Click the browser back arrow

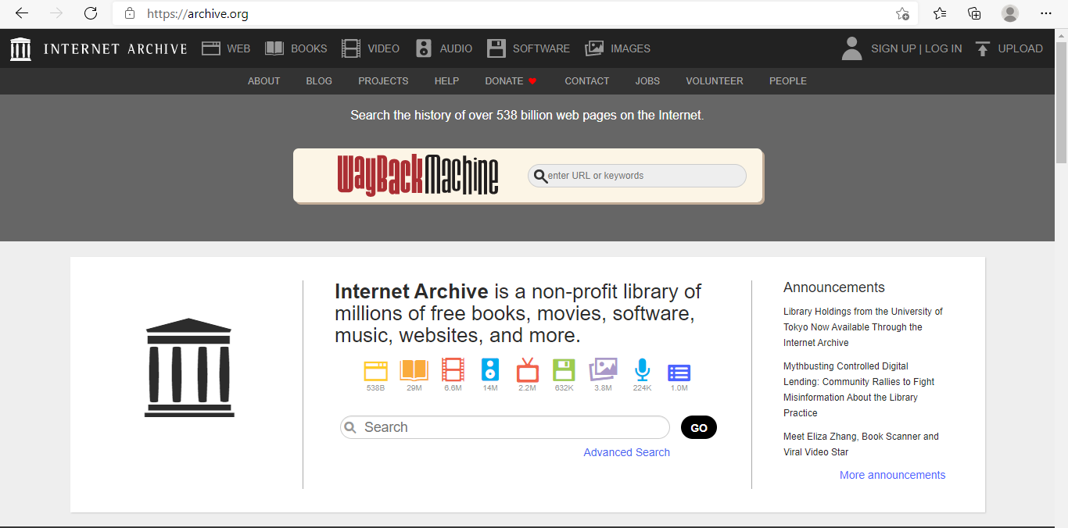pyautogui.click(x=22, y=13)
